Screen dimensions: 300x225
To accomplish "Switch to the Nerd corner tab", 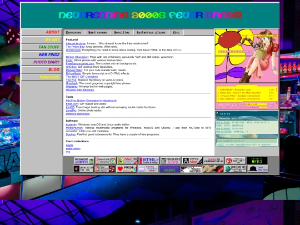I will click(98, 33).
